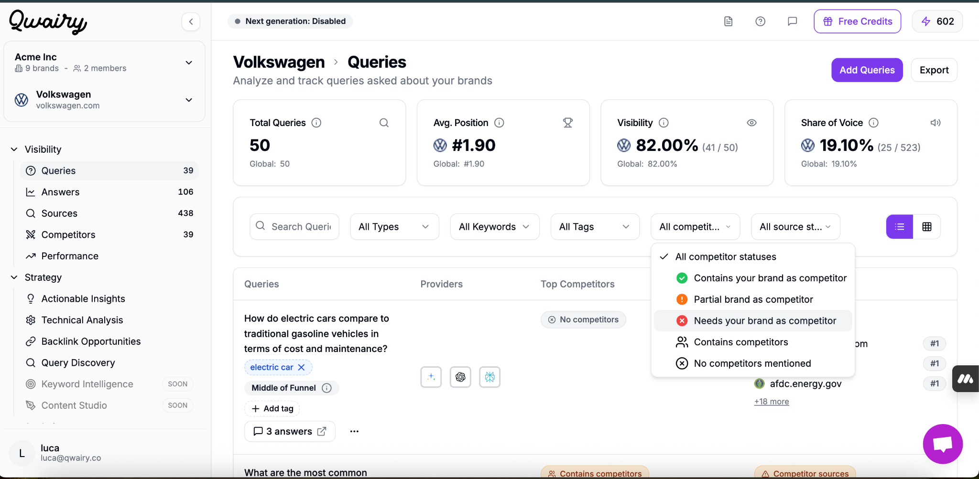Screen dimensions: 979x479
Task: Open Performance in the sidebar
Action: [109, 256]
